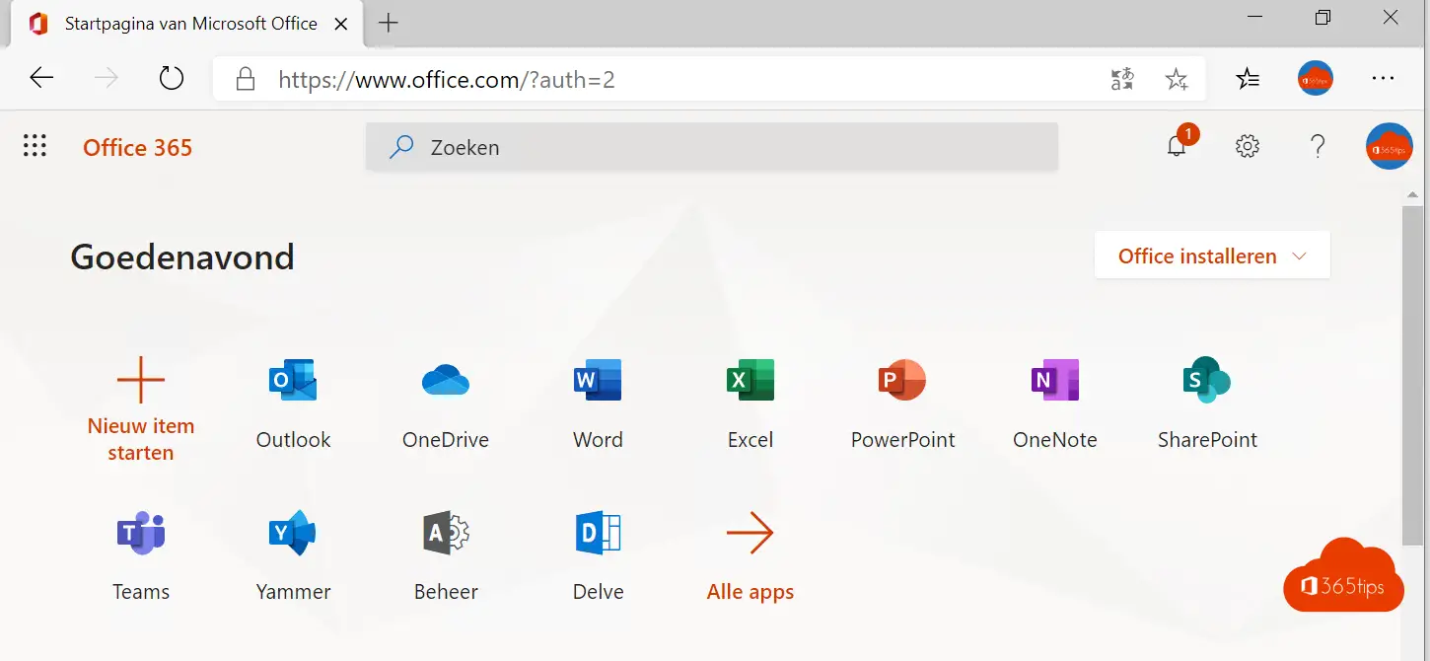Start Excel from the home page

(750, 381)
